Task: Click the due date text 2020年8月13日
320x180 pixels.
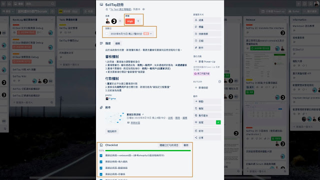Action: coord(126,33)
